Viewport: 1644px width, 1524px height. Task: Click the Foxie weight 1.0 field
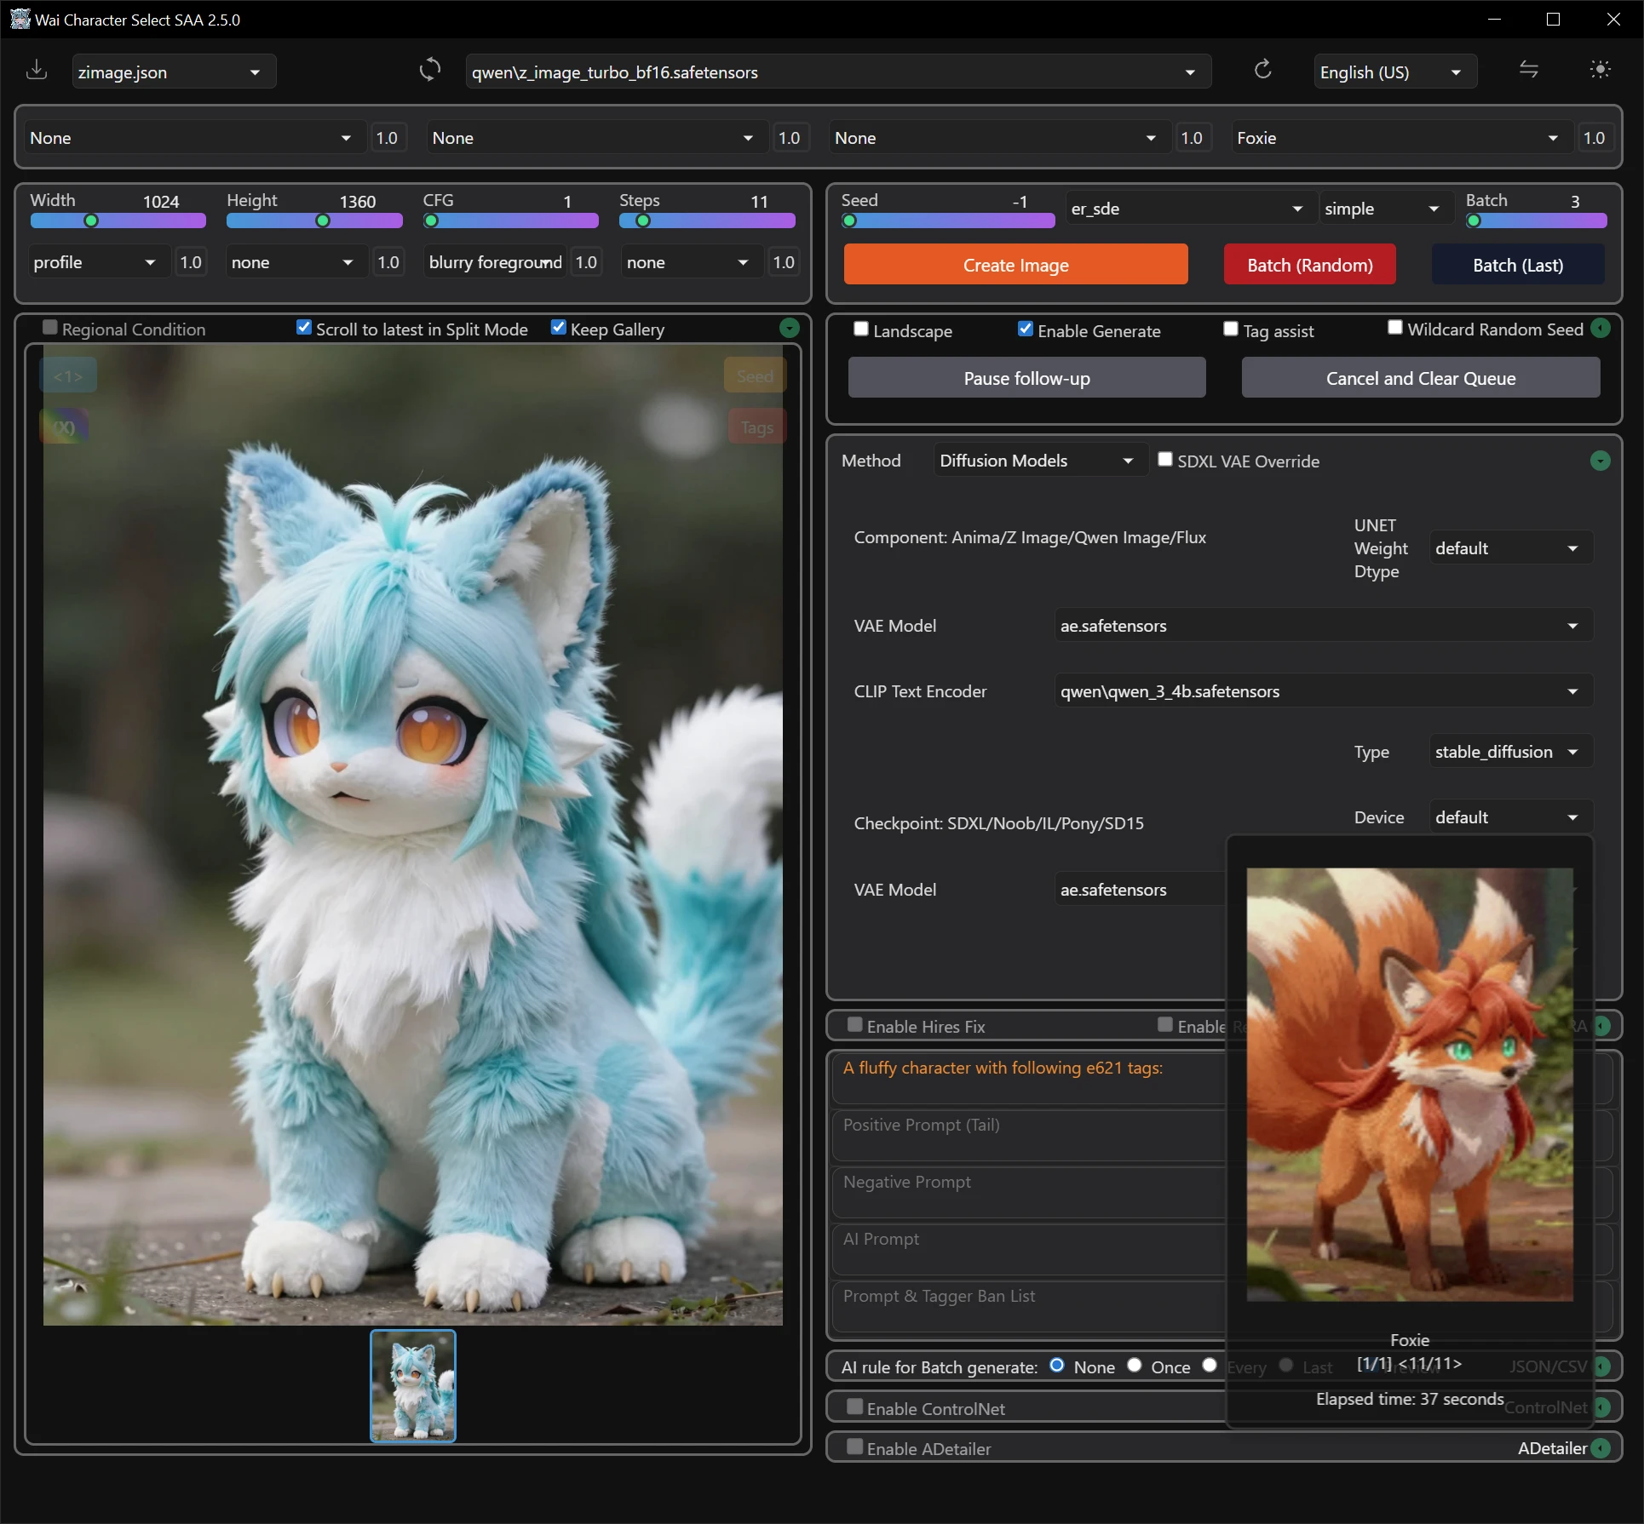tap(1594, 138)
